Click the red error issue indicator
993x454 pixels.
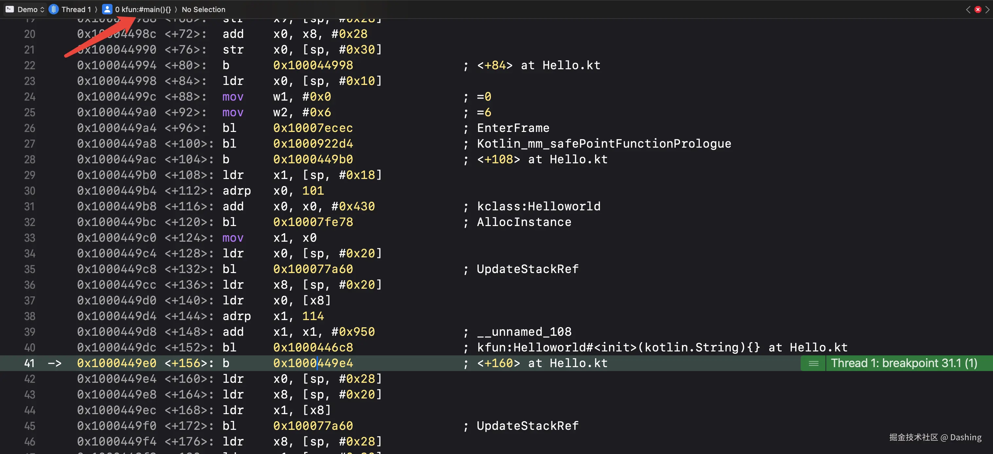point(978,9)
